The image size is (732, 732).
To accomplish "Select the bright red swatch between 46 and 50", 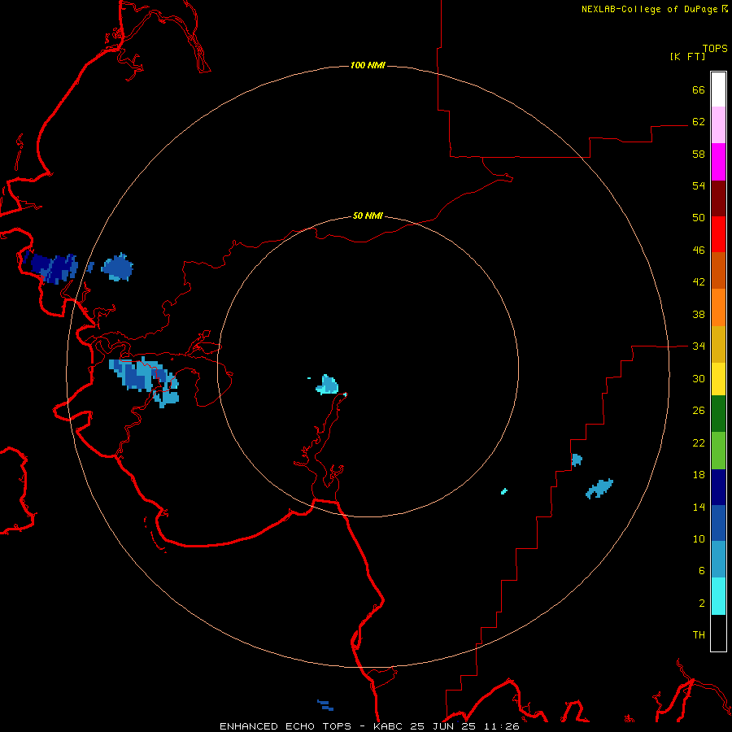I will tap(718, 234).
